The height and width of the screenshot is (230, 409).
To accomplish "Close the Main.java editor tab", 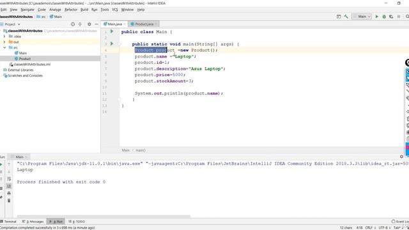I will coord(125,24).
